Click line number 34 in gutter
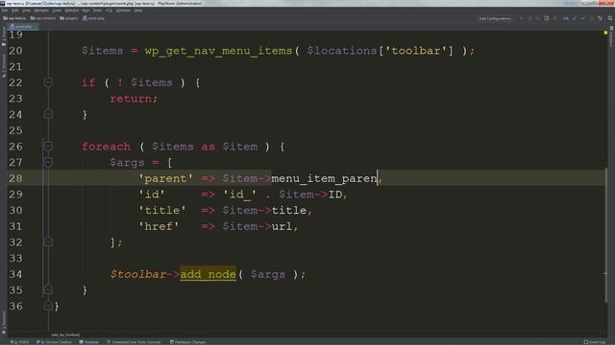The image size is (615, 345). tap(15, 274)
